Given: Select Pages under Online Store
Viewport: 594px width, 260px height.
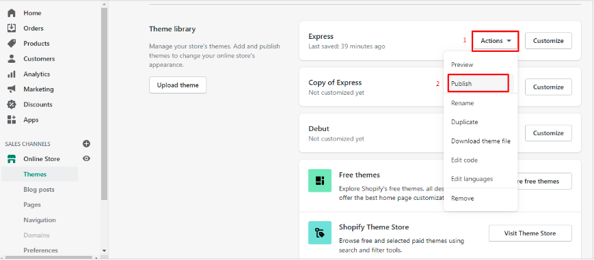Looking at the screenshot, I should [32, 205].
